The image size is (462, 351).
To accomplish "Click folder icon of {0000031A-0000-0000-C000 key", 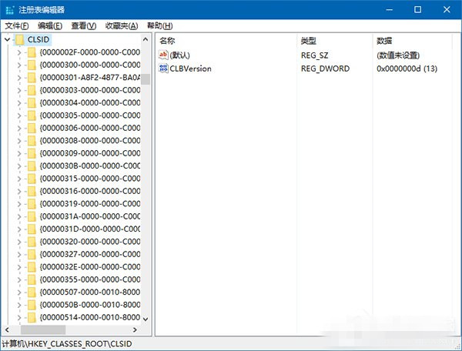I will click(x=32, y=217).
